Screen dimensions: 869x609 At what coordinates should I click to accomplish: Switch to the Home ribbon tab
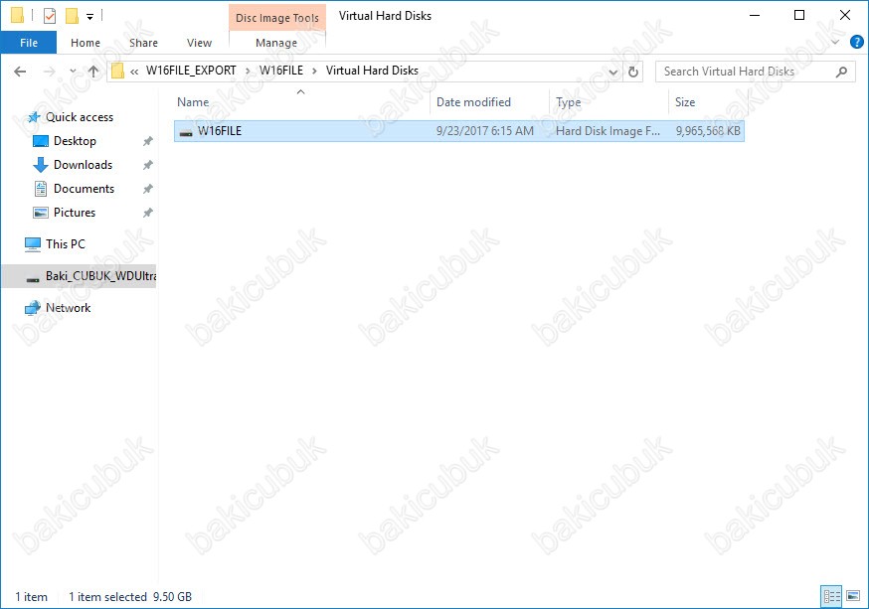click(86, 43)
